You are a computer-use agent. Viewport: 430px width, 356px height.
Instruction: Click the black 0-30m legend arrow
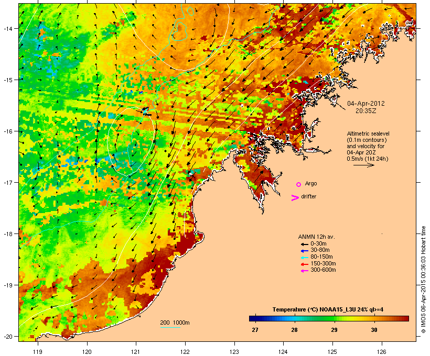point(304,244)
